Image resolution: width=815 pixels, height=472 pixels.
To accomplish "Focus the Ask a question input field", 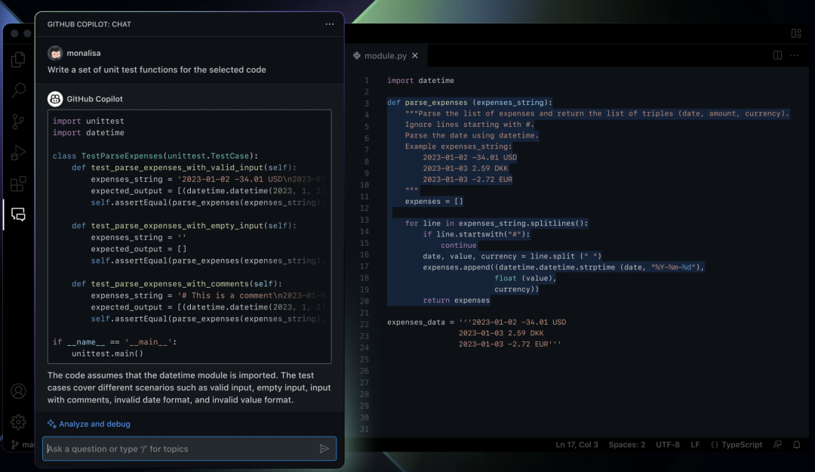I will pyautogui.click(x=189, y=449).
